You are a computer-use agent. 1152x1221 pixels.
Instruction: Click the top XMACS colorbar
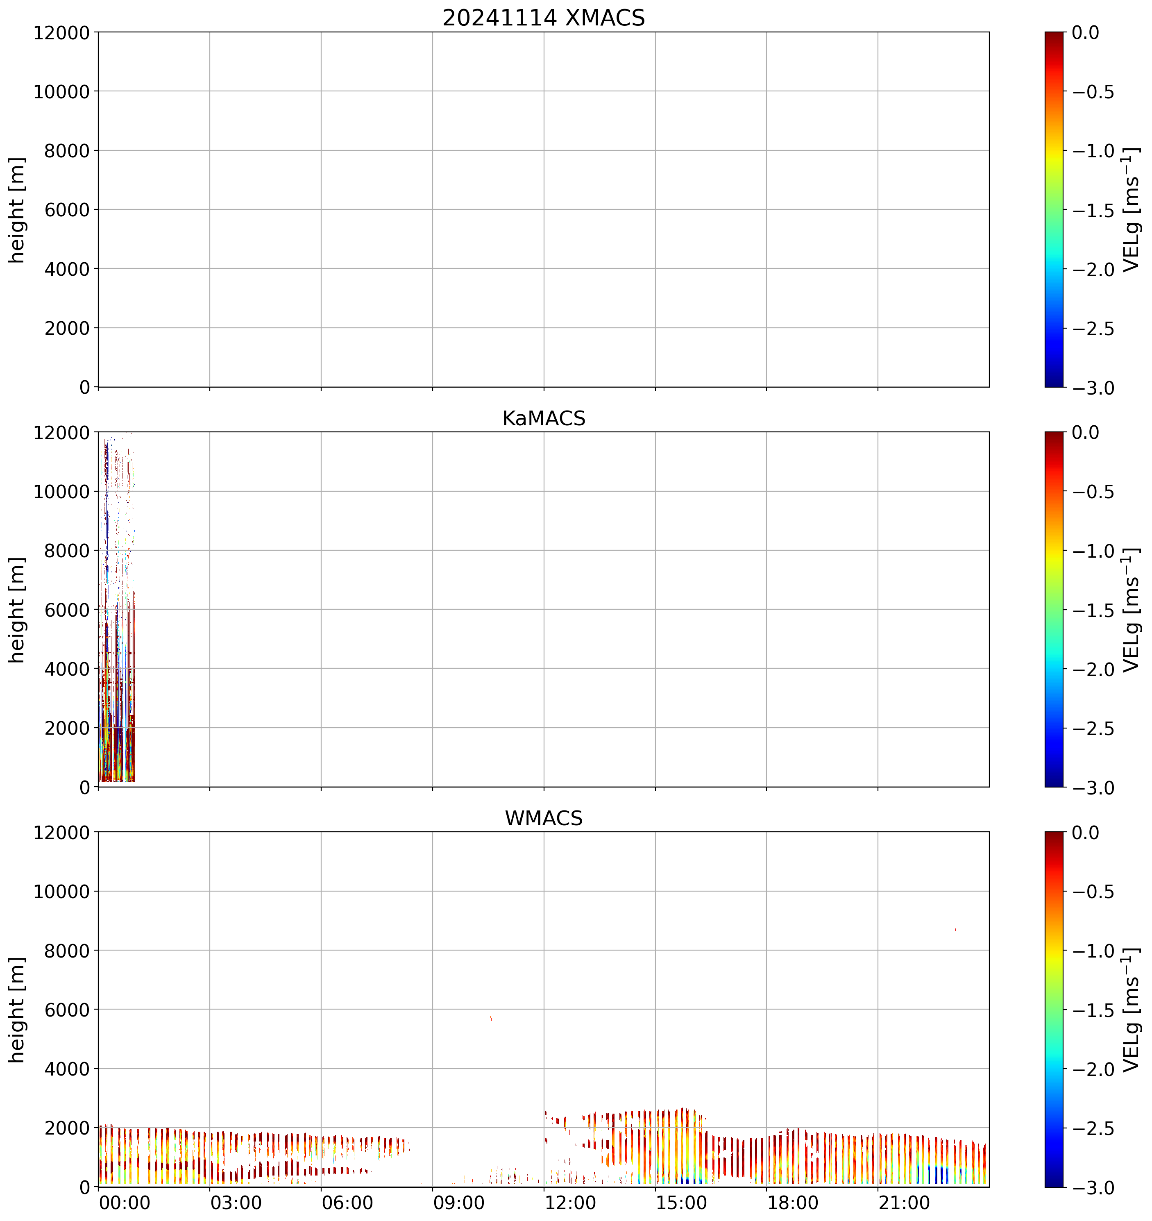(1054, 209)
